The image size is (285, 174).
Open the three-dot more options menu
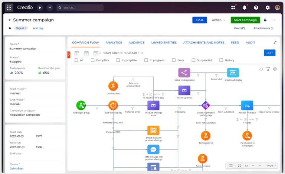[x=273, y=20]
